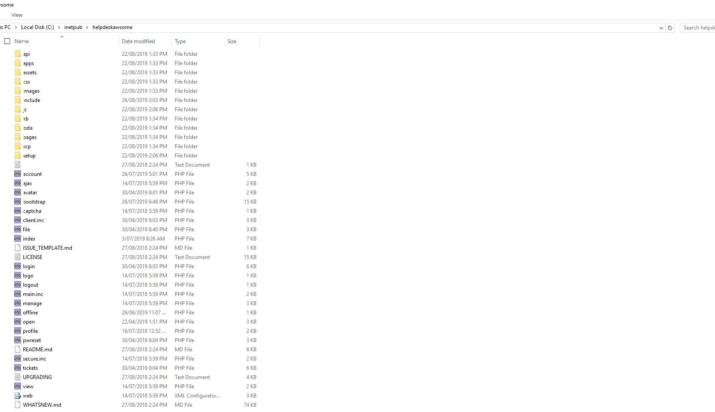Sort by Date modified column

138,41
